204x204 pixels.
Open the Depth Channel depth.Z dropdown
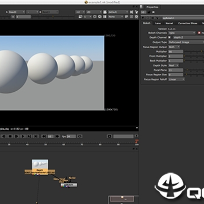tap(189, 37)
